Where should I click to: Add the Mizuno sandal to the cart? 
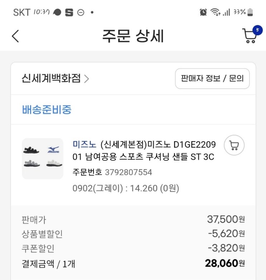[x=234, y=145]
